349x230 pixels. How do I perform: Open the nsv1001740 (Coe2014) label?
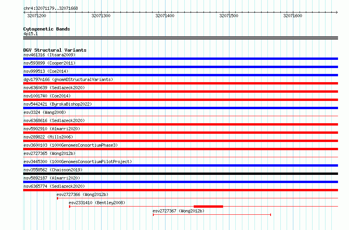(x=47, y=96)
